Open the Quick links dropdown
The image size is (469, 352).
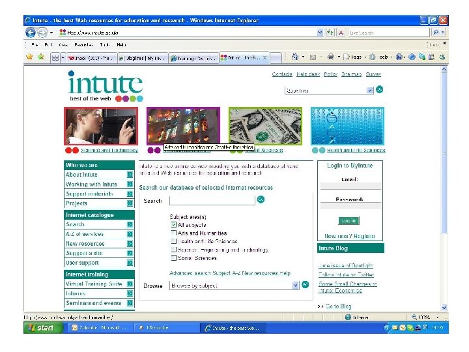(x=370, y=91)
